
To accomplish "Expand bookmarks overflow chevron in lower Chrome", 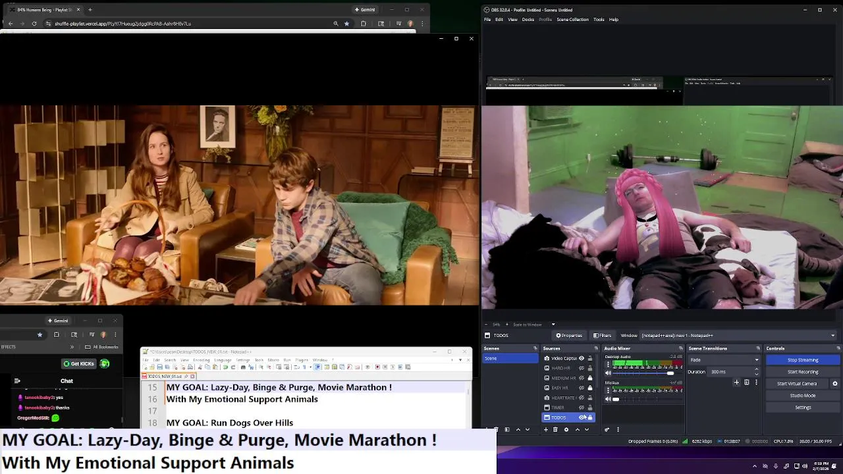I will point(72,347).
